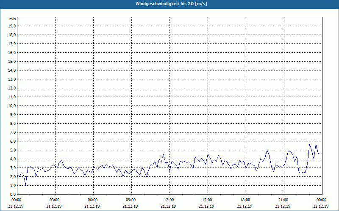Click the 5,0 y-axis label
The height and width of the screenshot is (211, 339).
[x=13, y=150]
